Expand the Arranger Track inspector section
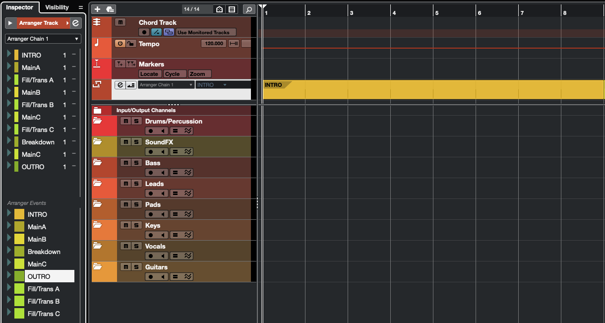This screenshot has width=605, height=323. pyautogui.click(x=9, y=23)
